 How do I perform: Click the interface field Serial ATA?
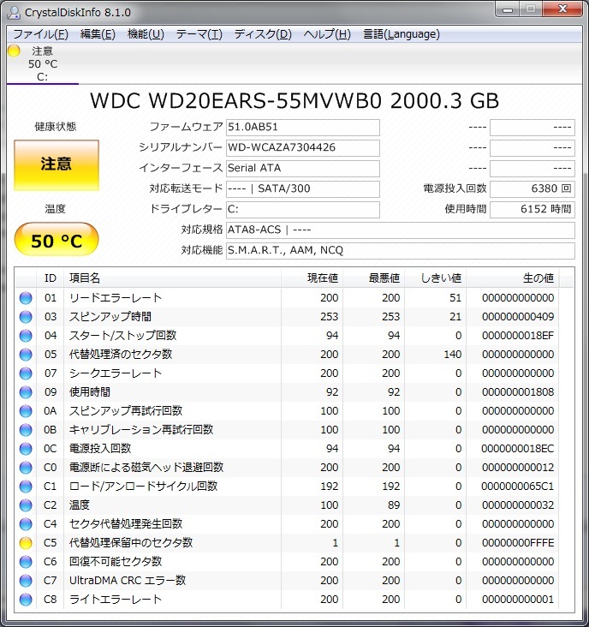[302, 169]
